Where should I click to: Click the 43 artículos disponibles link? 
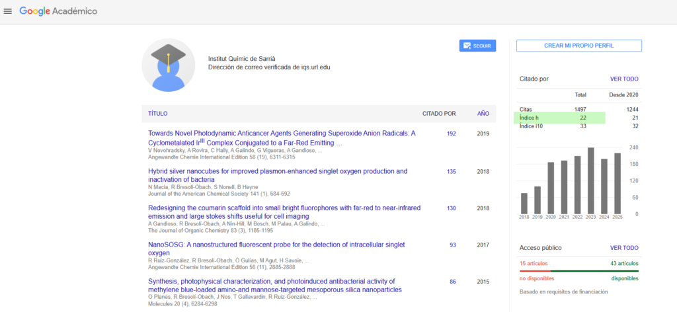[623, 264]
